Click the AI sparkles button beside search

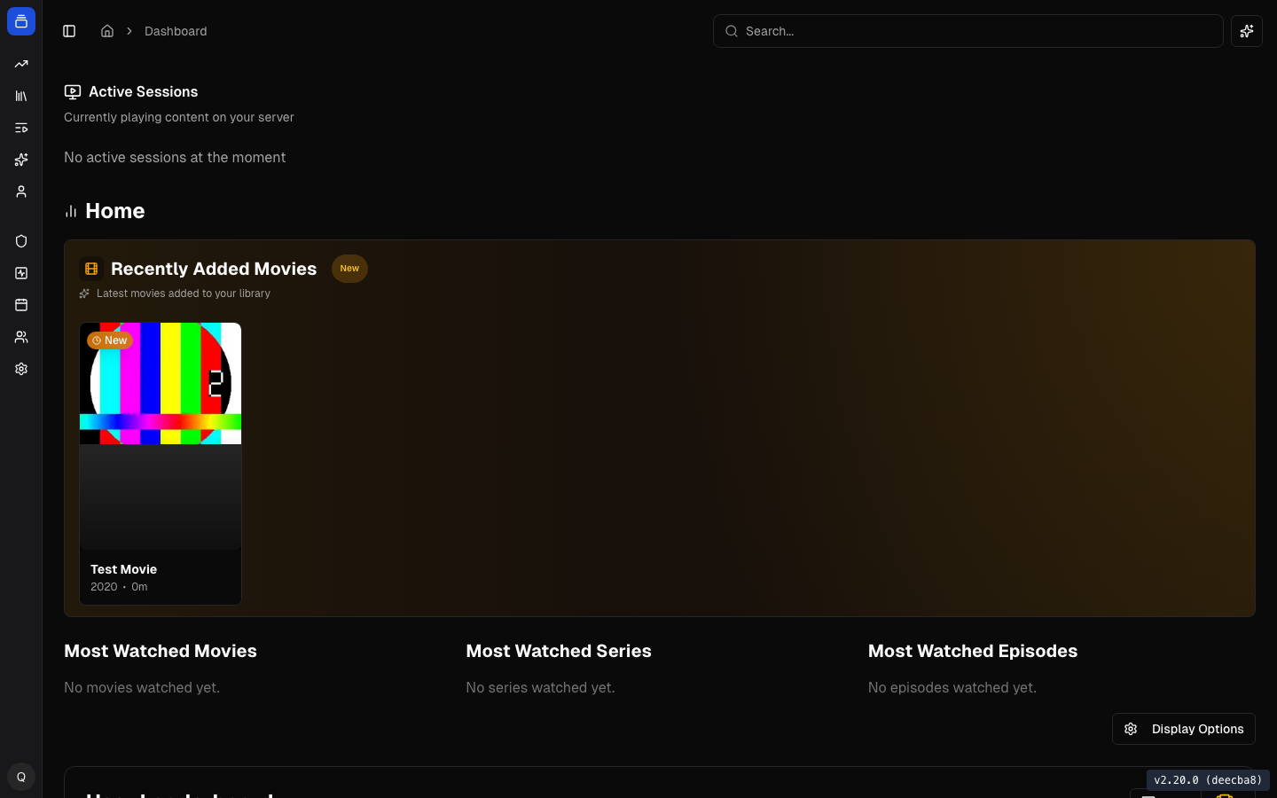point(1247,31)
